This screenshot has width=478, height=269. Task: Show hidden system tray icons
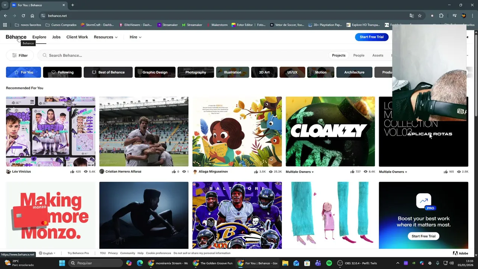point(397,263)
